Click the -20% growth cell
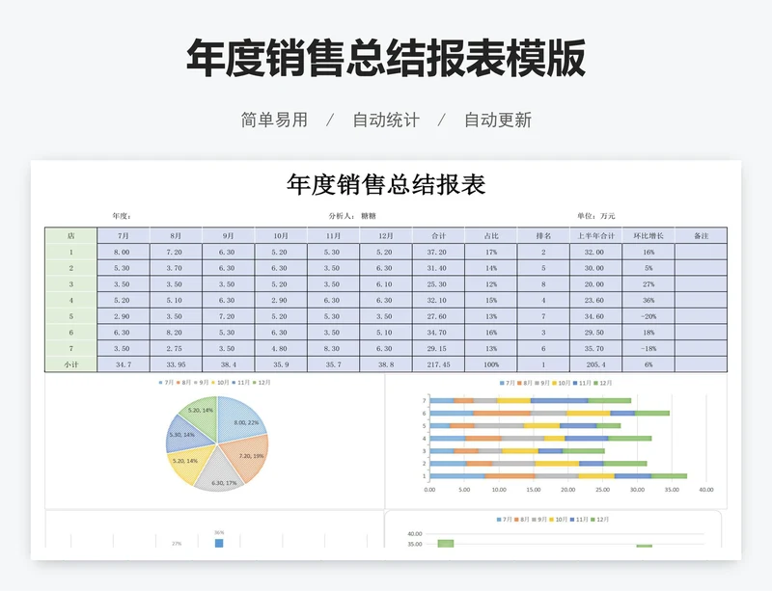The width and height of the screenshot is (772, 591). click(x=648, y=316)
